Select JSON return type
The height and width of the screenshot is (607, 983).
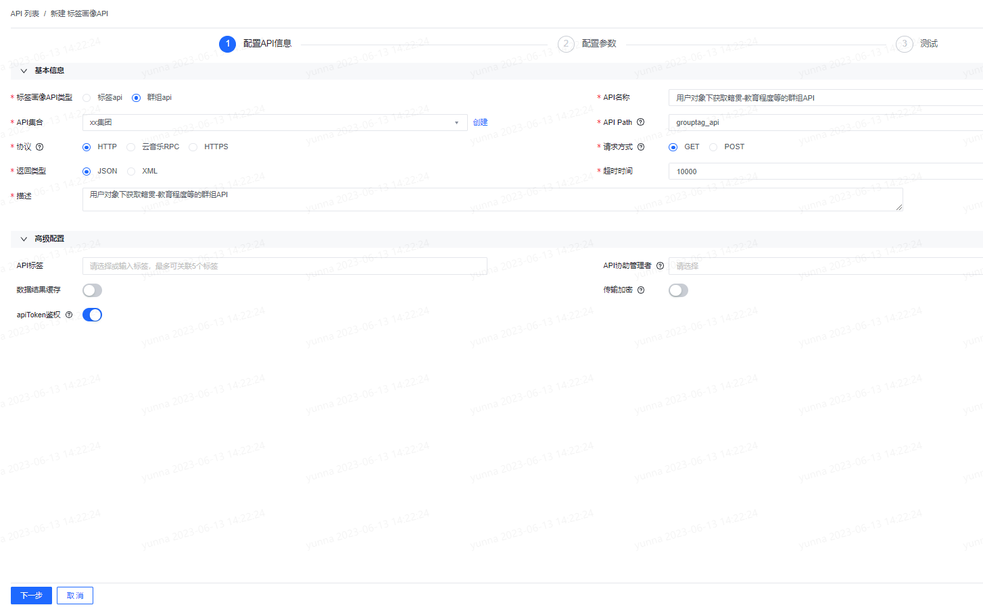(87, 171)
